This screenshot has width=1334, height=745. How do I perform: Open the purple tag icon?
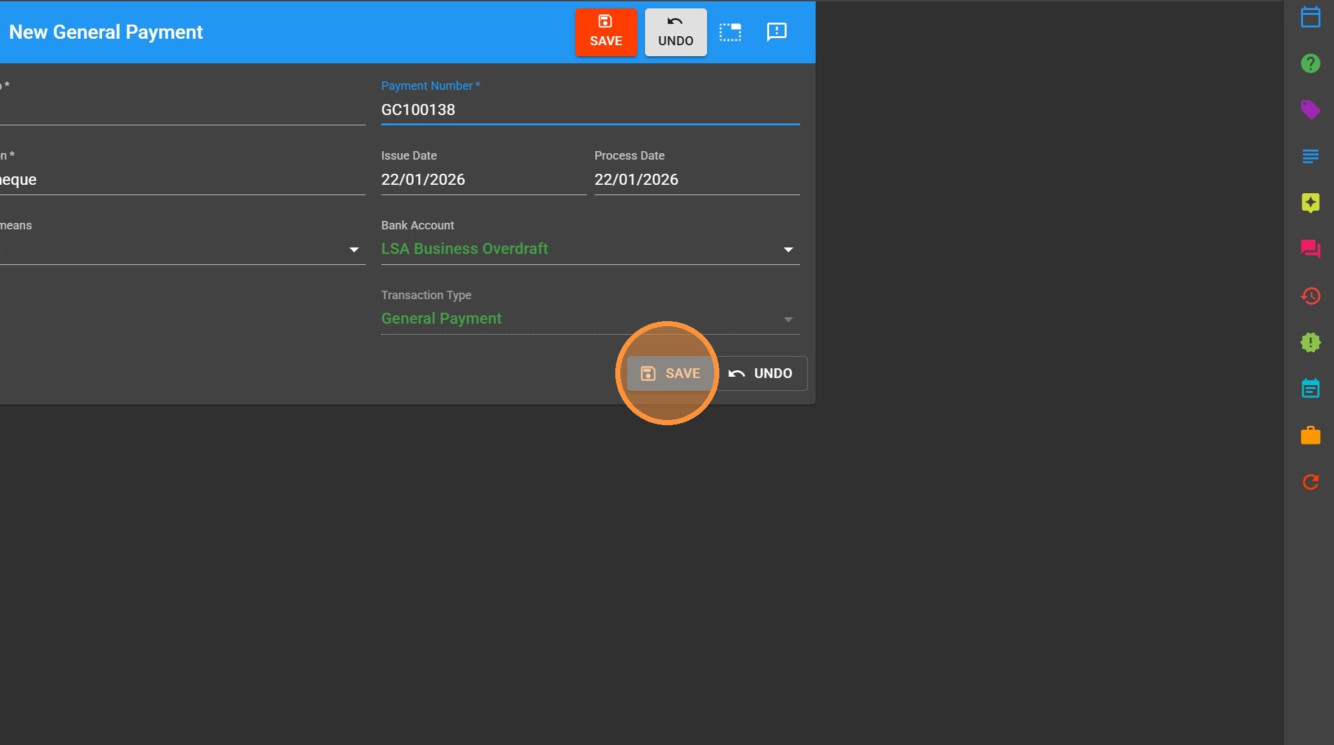pyautogui.click(x=1310, y=110)
